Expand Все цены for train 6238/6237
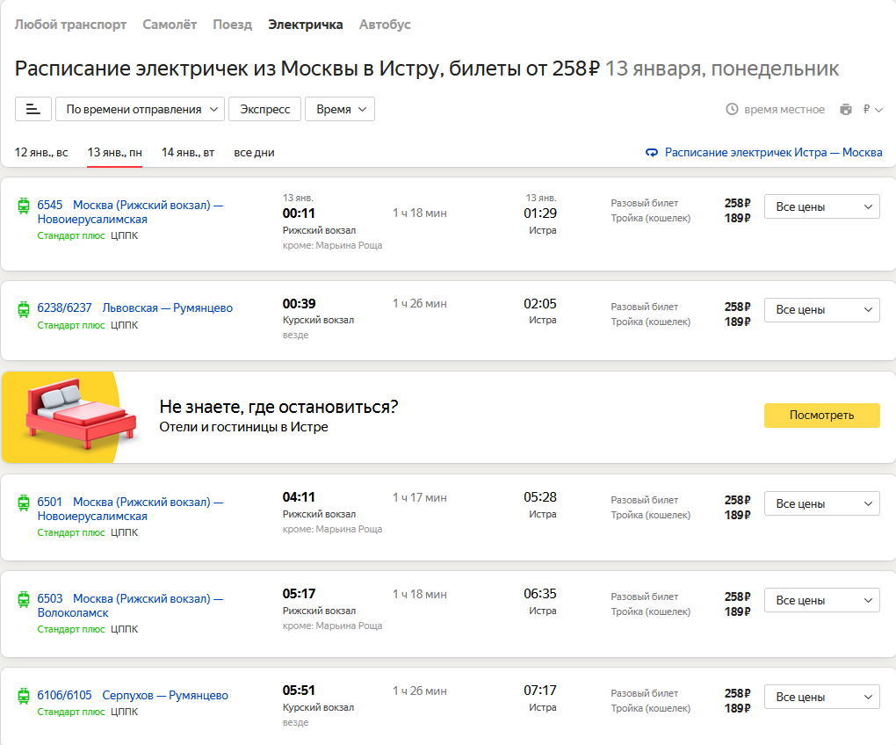The height and width of the screenshot is (745, 896). pyautogui.click(x=821, y=309)
